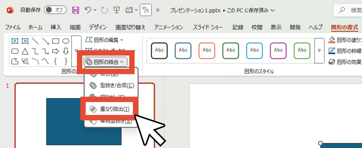Select the horizontal text box shape

click(15, 41)
